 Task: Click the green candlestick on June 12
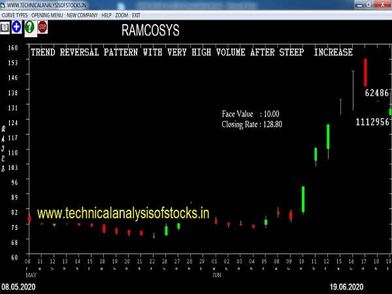pos(328,137)
